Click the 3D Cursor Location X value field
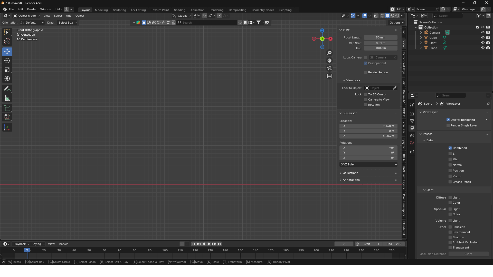The width and height of the screenshot is (493, 277). [x=368, y=126]
